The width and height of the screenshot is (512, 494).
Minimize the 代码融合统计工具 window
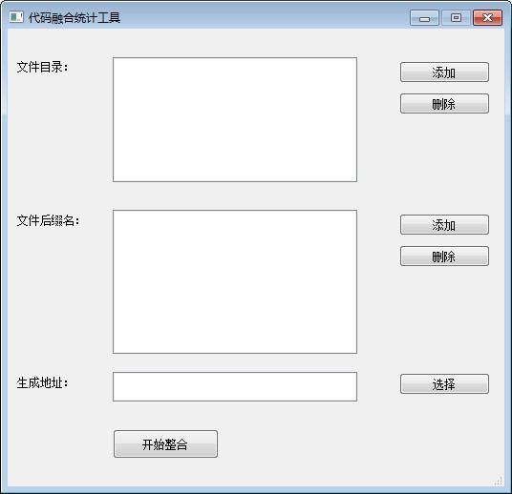coord(424,17)
